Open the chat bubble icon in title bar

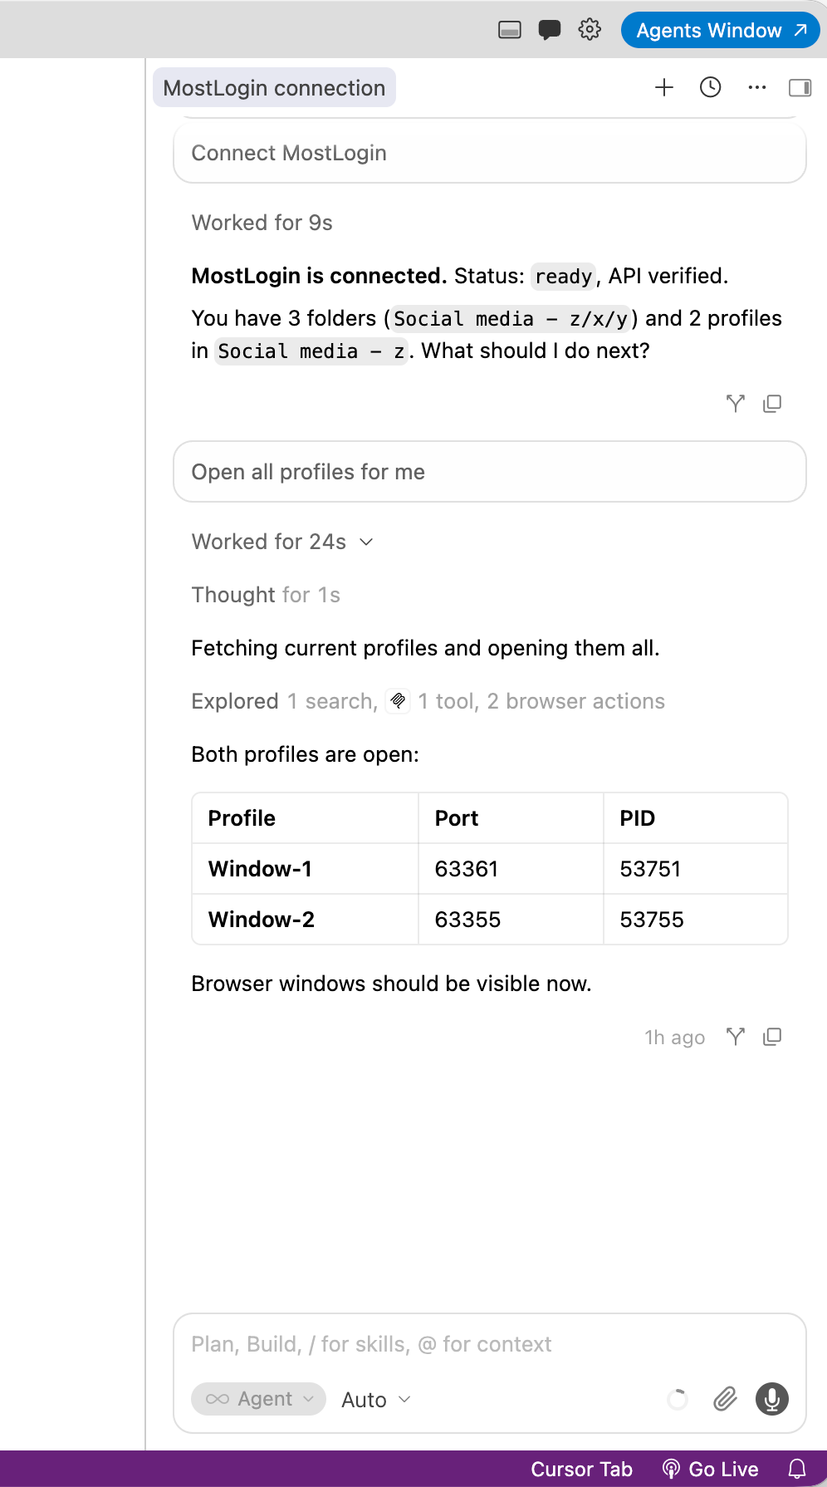[549, 30]
